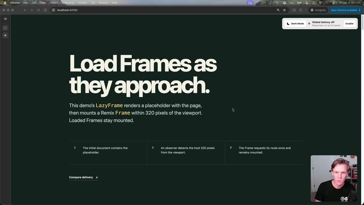
Task: Click the purple screen sharing menu bar icon
Action: click(x=250, y=3)
